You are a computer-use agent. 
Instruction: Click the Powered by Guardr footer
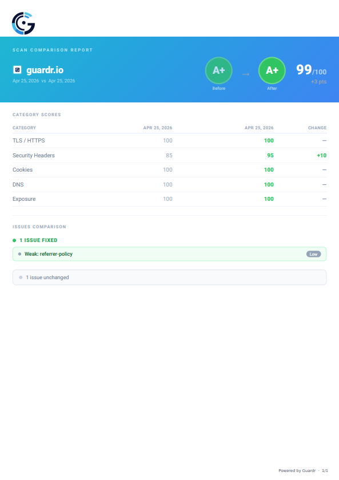pyautogui.click(x=297, y=470)
